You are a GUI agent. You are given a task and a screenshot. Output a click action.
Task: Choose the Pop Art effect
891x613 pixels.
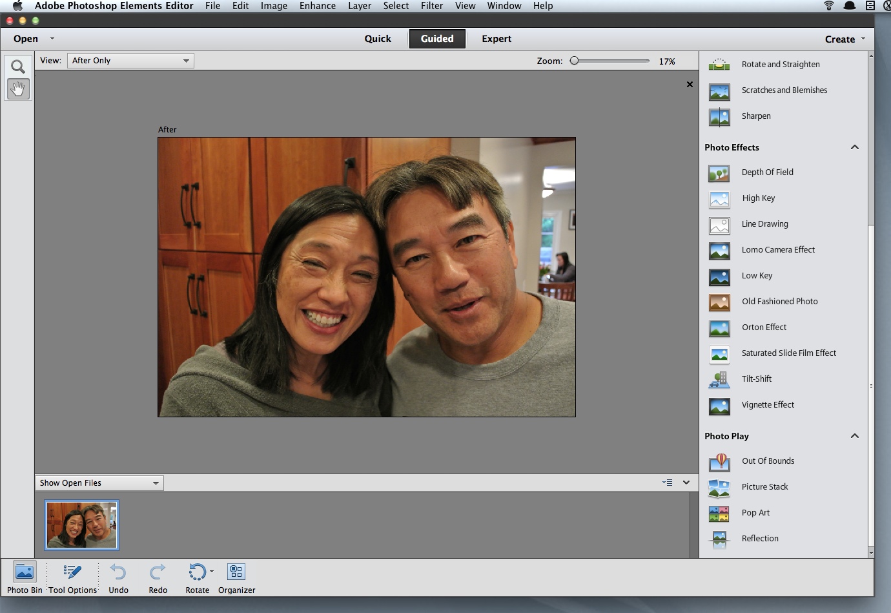755,513
